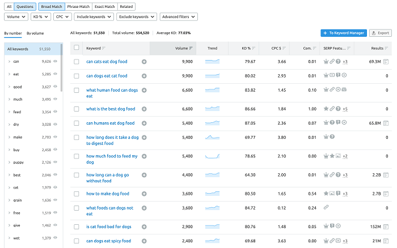Toggle eye icon for 'best' group
Image resolution: width=397 pixels, height=248 pixels.
[x=55, y=175]
